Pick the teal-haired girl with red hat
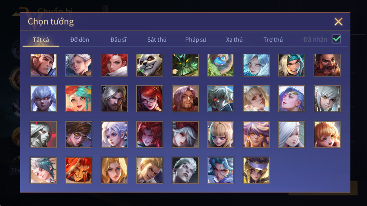 [79, 99]
